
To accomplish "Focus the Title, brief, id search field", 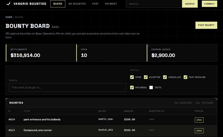I will pos(67,88).
